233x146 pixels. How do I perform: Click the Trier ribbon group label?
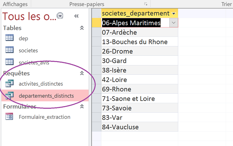(227, 4)
